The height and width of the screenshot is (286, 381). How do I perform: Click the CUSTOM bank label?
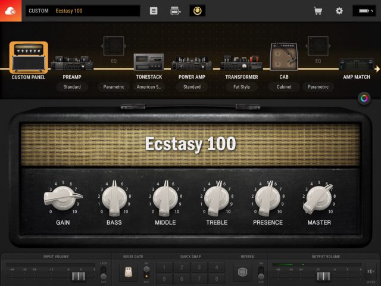pyautogui.click(x=39, y=11)
